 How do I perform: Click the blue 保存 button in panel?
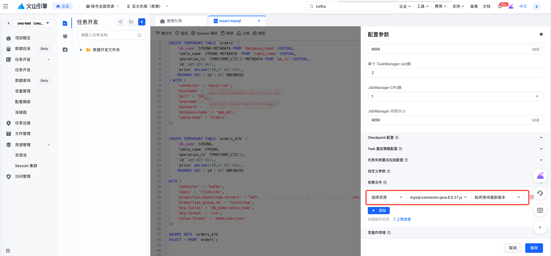534,248
